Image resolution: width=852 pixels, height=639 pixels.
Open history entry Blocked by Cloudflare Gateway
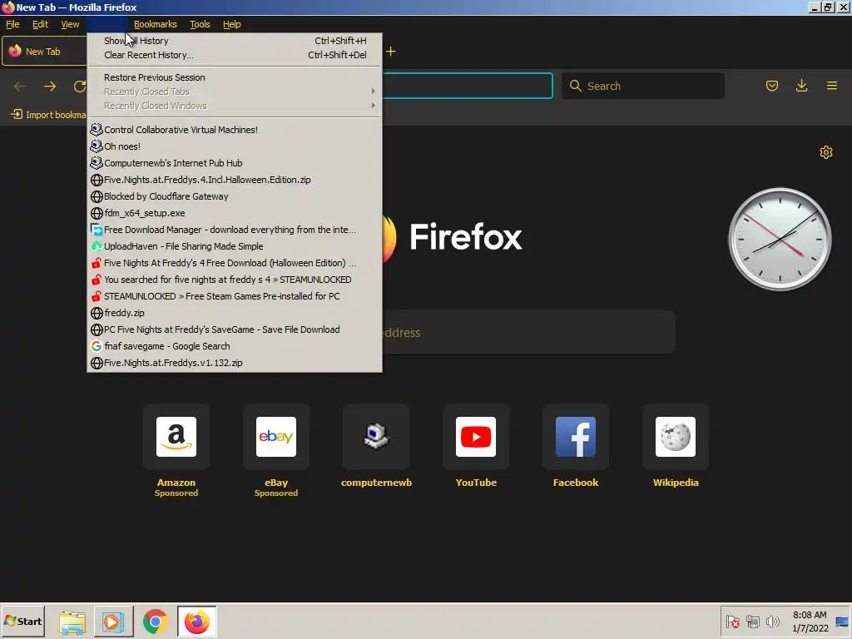pyautogui.click(x=235, y=196)
